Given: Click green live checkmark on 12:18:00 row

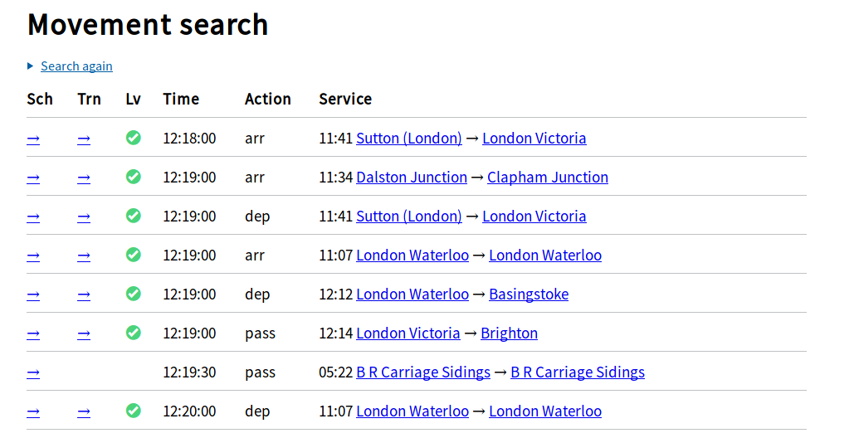Looking at the screenshot, I should 134,138.
